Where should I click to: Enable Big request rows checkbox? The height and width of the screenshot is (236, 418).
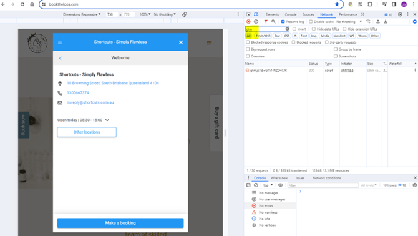[x=248, y=49]
